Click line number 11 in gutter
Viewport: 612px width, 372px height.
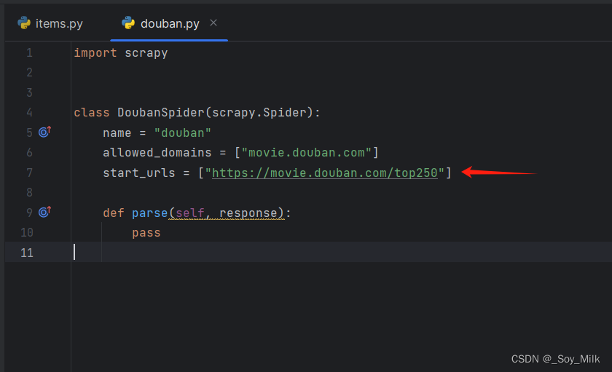coord(26,253)
